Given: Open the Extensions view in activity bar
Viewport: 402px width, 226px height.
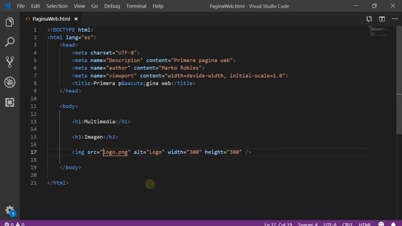Looking at the screenshot, I should pyautogui.click(x=9, y=102).
